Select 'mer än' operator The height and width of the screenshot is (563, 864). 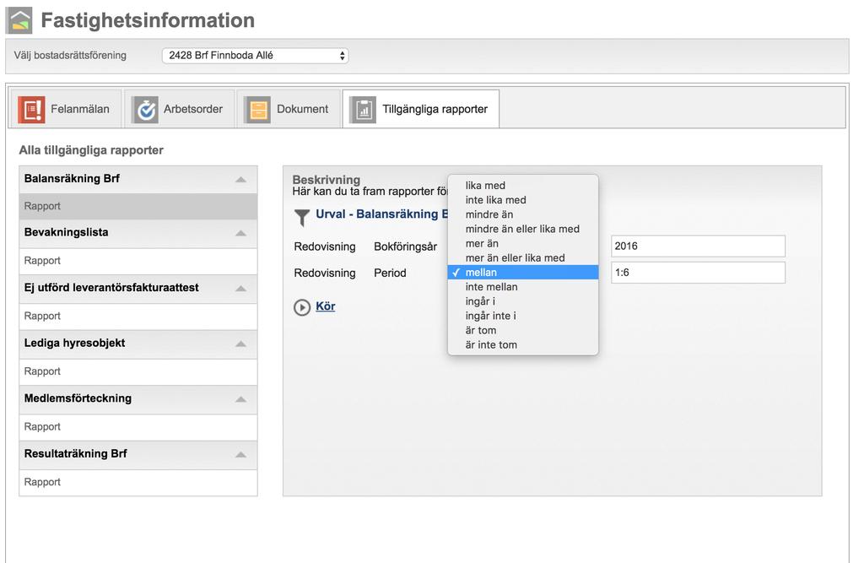(523, 243)
